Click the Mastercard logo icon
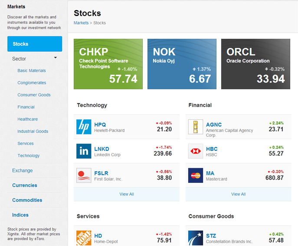 [196, 176]
